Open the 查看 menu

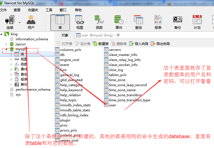[17, 10]
